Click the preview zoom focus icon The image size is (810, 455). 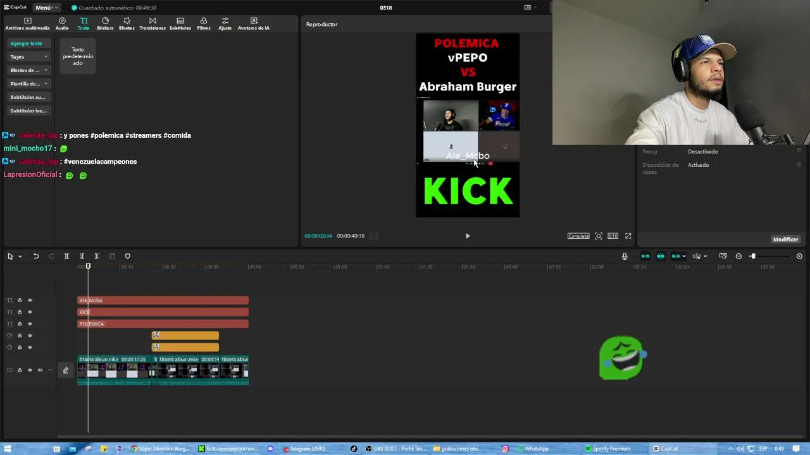pos(599,236)
